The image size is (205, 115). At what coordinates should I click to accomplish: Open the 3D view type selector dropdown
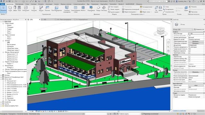point(183,29)
